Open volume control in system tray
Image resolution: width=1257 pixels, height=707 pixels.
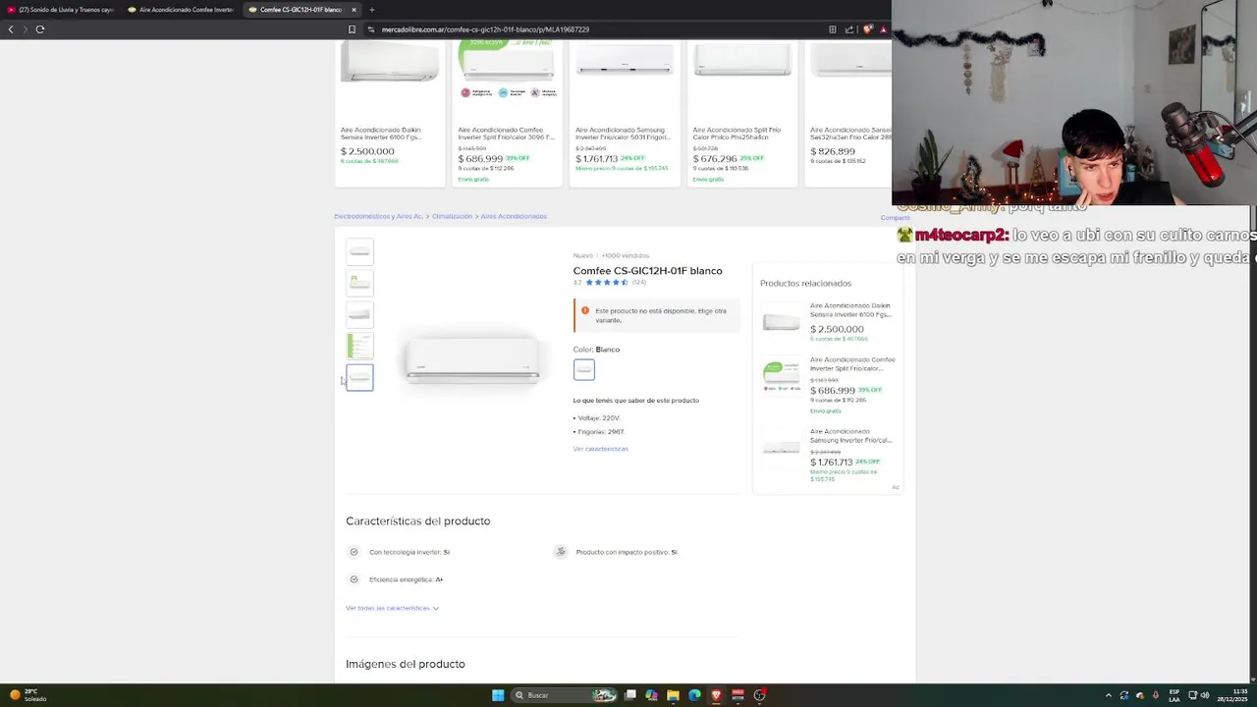[1204, 695]
